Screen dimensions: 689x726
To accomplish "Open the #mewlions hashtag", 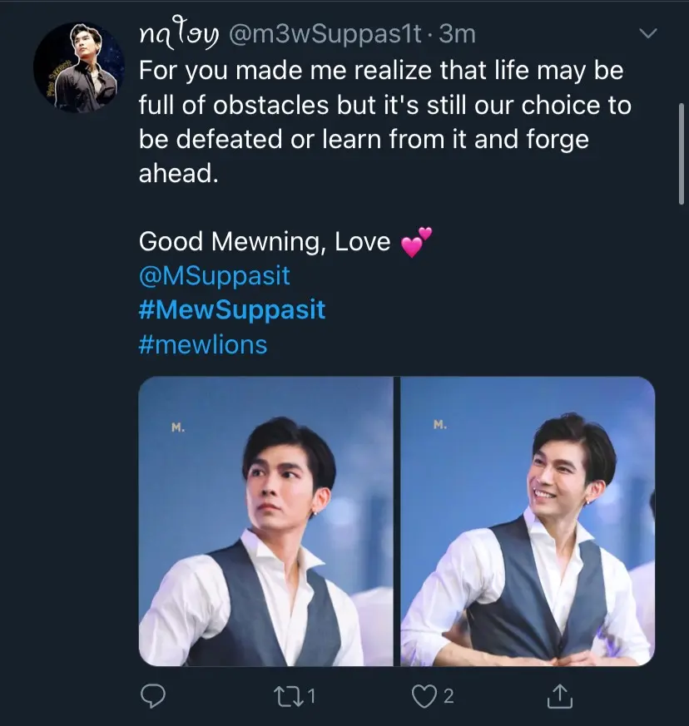I will [x=203, y=343].
